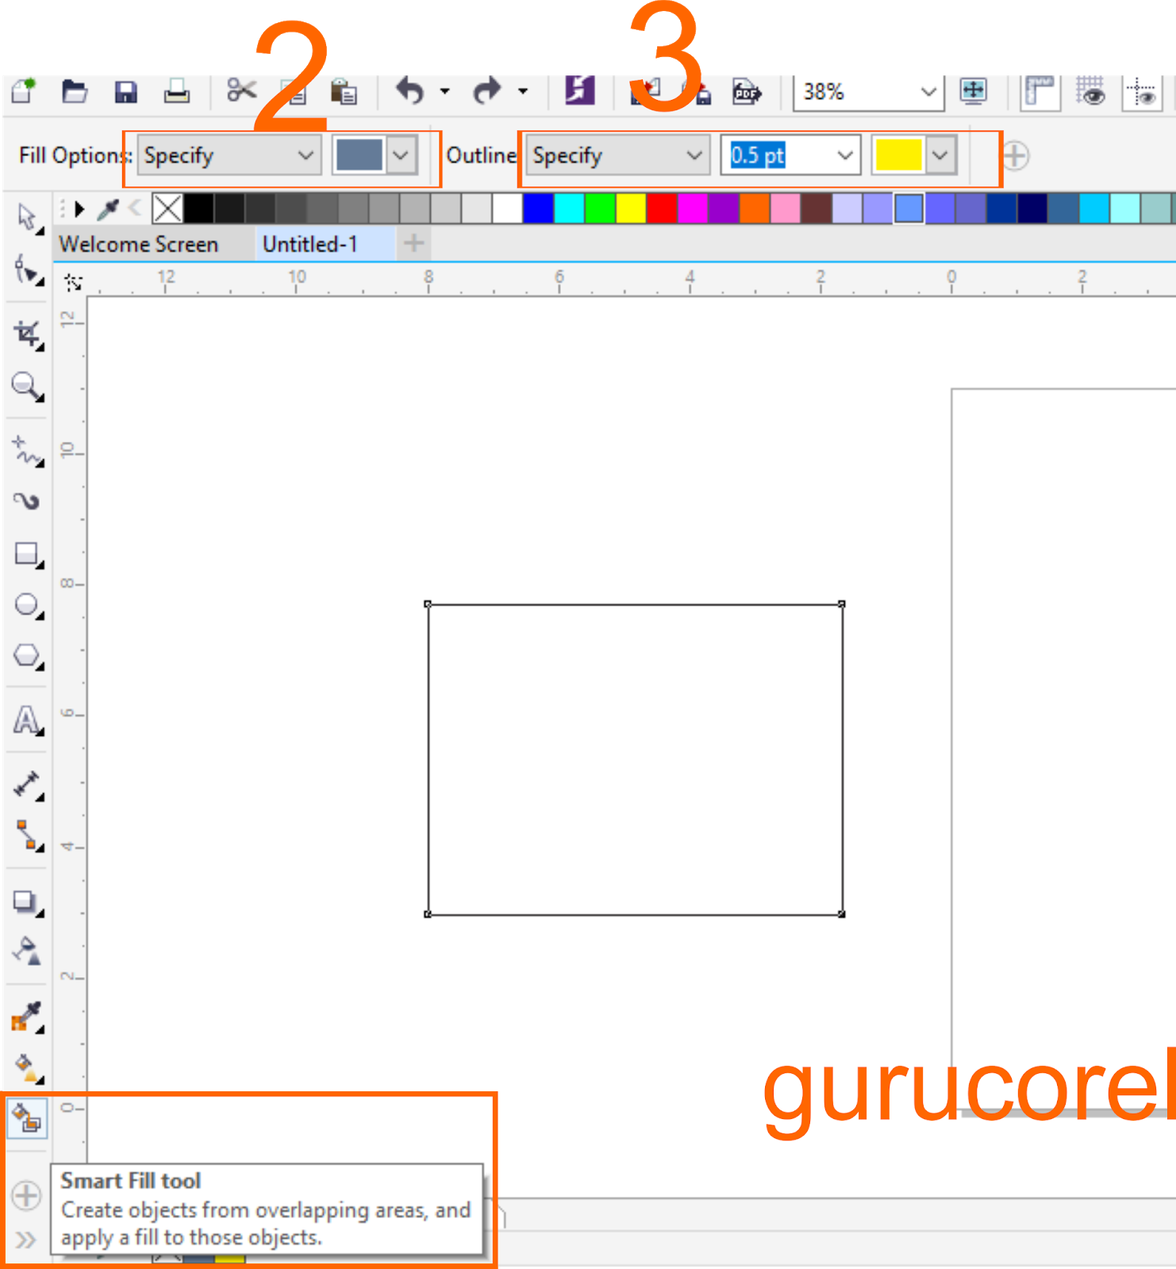The width and height of the screenshot is (1176, 1269).
Task: Select the Artistic Media tool
Action: coord(27,501)
